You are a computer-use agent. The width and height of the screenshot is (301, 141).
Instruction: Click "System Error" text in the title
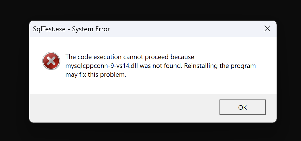click(x=92, y=29)
